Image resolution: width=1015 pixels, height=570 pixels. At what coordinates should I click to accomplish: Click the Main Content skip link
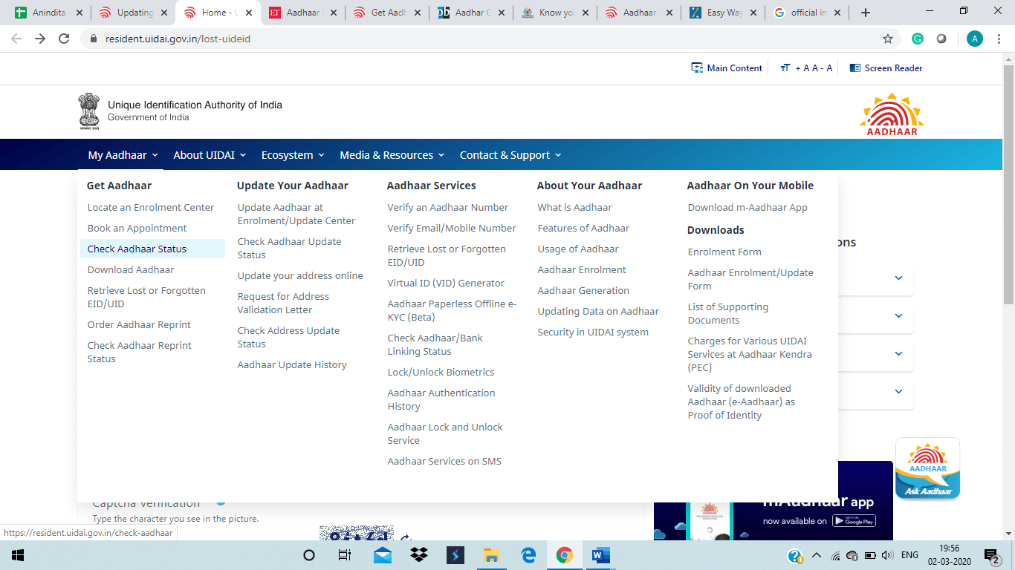tap(727, 68)
